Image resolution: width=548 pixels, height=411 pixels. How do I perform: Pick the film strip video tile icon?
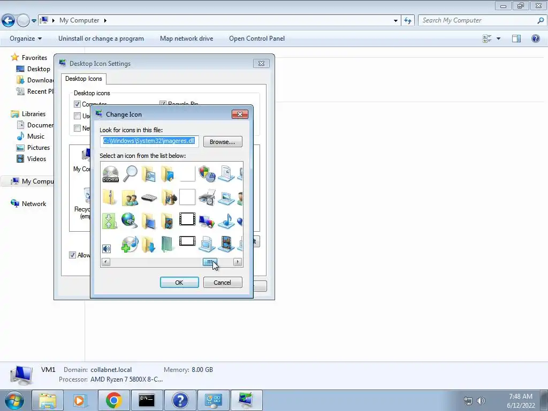(226, 244)
